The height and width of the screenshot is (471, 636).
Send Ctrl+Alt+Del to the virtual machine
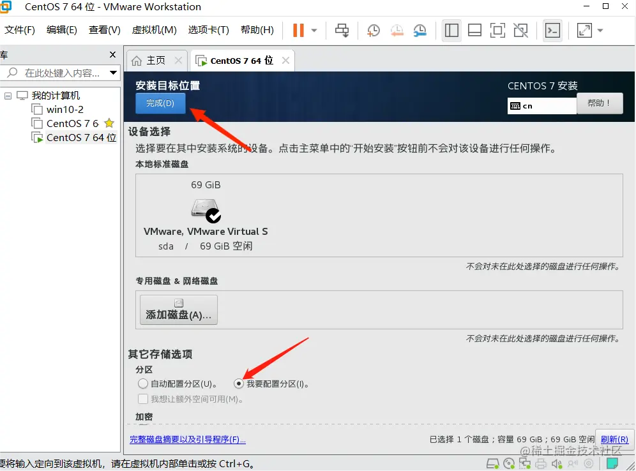(342, 30)
